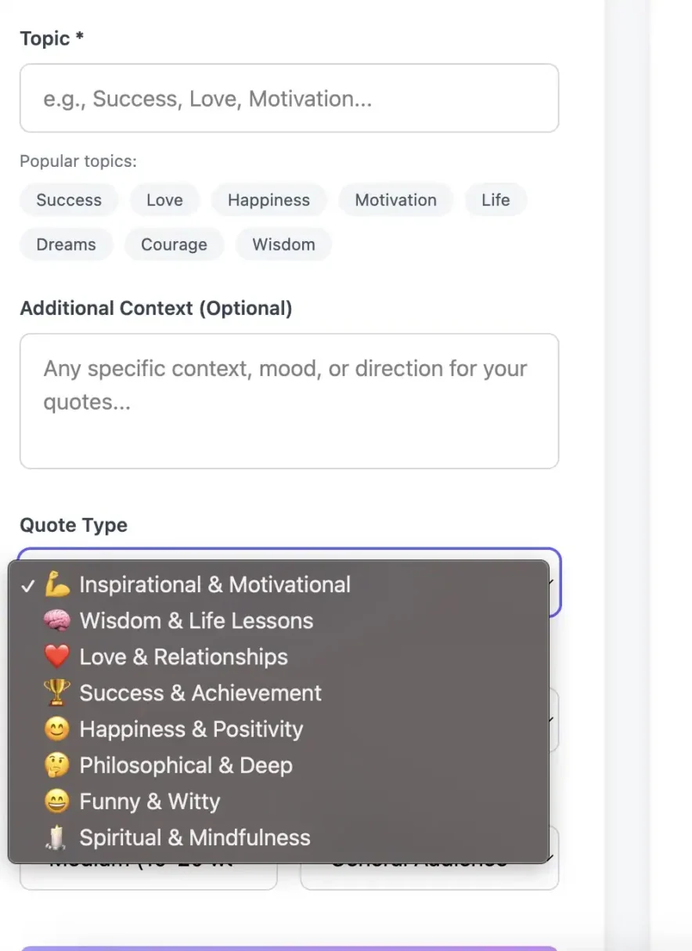
Task: Pick Spiritual & Mindfulness option
Action: [195, 837]
